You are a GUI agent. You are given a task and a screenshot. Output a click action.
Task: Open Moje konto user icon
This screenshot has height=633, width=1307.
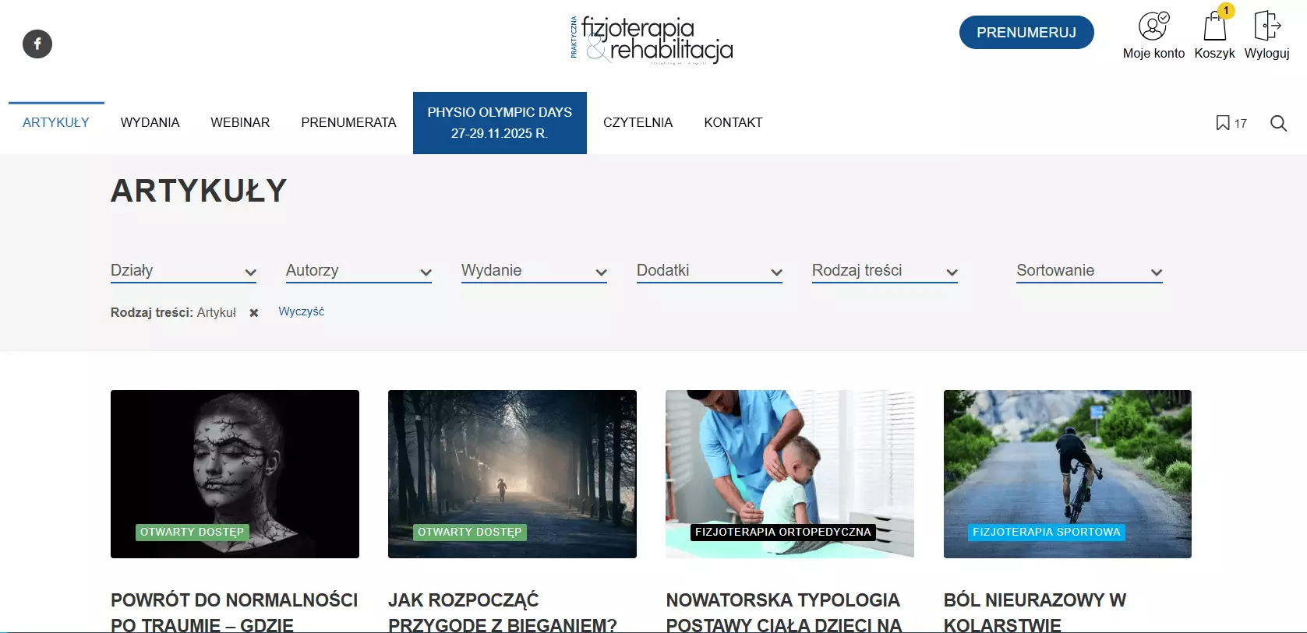coord(1153,26)
